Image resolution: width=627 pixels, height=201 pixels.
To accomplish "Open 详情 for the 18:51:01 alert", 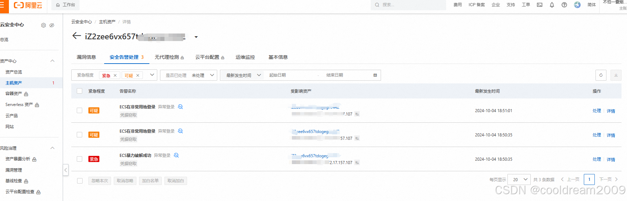I will [611, 111].
